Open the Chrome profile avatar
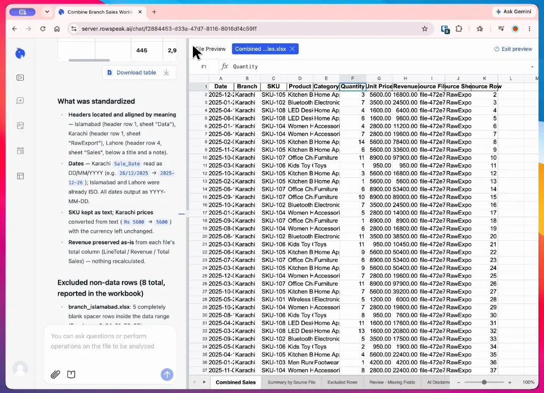The height and width of the screenshot is (393, 544). (515, 29)
